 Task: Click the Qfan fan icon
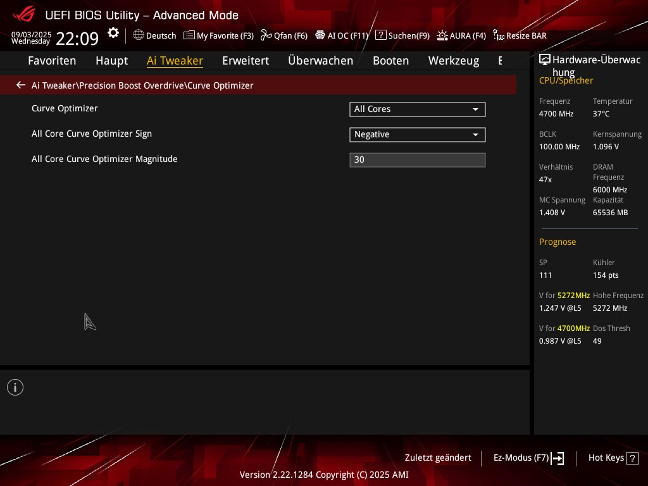(266, 35)
